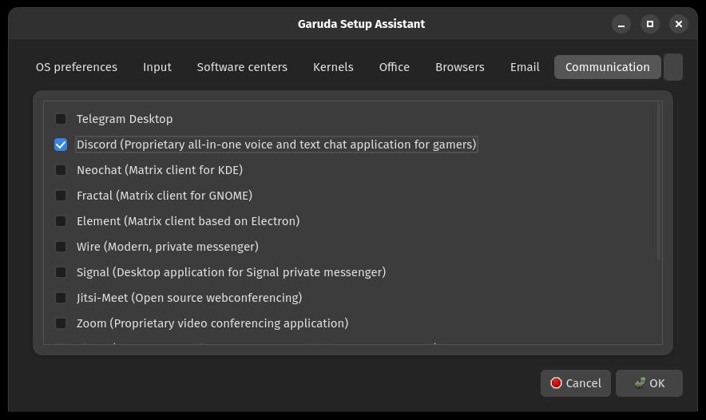Select the Kernels tab
The image size is (706, 420).
333,67
